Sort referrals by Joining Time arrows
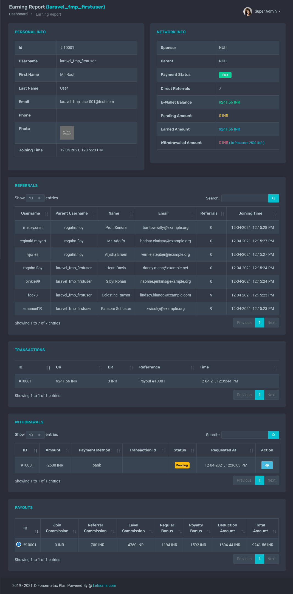293x594 pixels. pos(275,214)
